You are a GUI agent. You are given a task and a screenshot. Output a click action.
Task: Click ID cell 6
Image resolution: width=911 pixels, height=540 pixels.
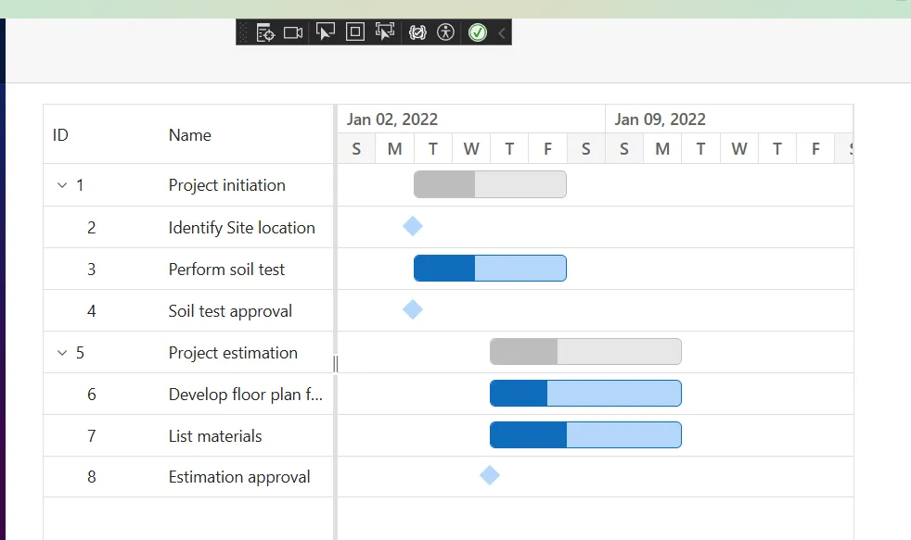(101, 395)
